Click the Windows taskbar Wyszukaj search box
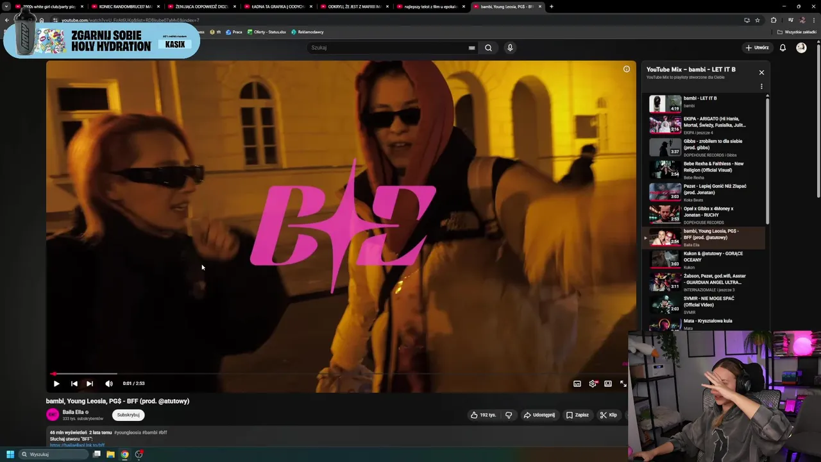 [54, 454]
